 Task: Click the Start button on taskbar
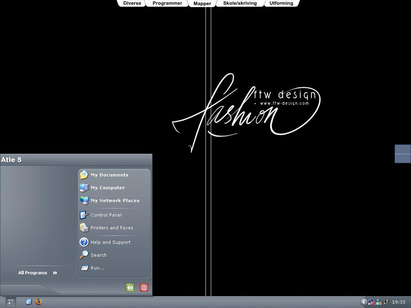coord(11,302)
